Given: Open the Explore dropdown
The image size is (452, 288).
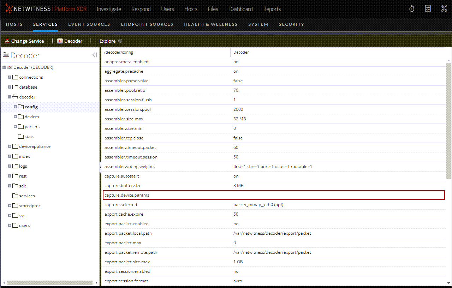Looking at the screenshot, I should coord(120,41).
